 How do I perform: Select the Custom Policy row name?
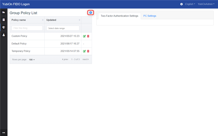(x=19, y=36)
